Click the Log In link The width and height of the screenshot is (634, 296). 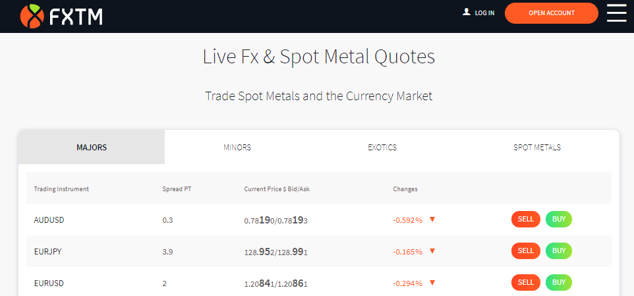(x=484, y=13)
